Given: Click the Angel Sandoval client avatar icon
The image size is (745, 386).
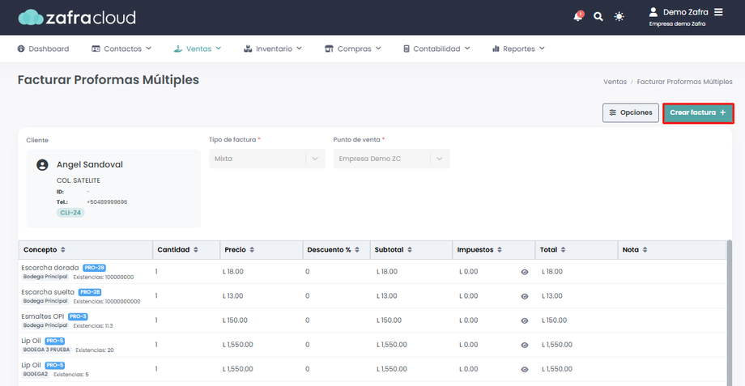Looking at the screenshot, I should 42,165.
